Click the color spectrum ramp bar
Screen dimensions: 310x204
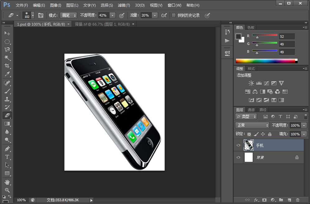point(265,61)
